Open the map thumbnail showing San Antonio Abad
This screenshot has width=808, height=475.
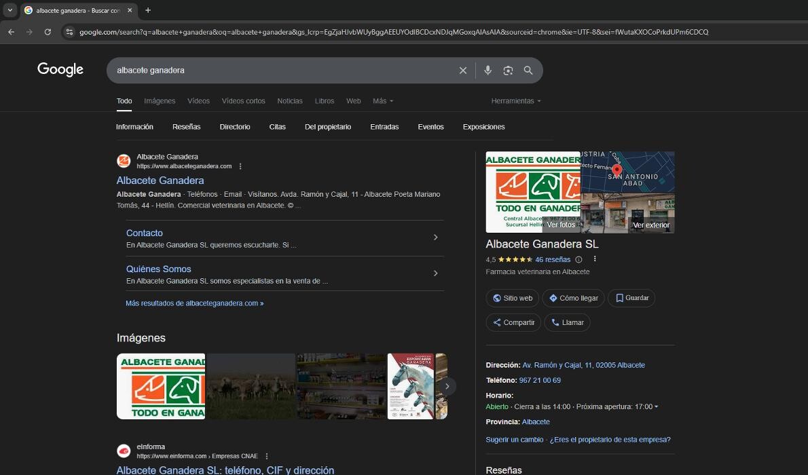click(628, 172)
